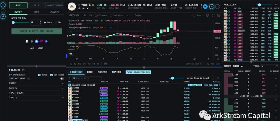Uncheck the Owned ownership checkbox
The width and height of the screenshot is (280, 121).
39,75
